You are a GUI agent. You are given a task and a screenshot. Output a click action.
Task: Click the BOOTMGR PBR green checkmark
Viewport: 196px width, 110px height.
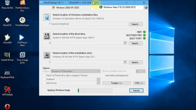(144, 35)
